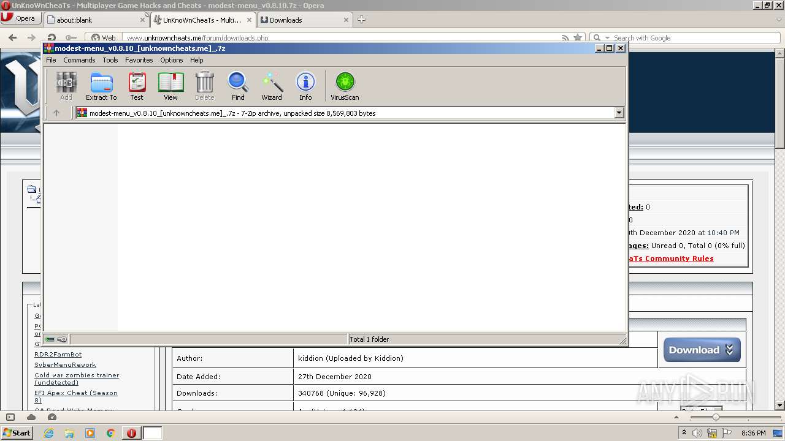
Task: Toggle Opera panels icon at bottom left
Action: tap(10, 417)
